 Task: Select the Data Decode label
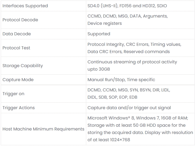tap(17, 34)
